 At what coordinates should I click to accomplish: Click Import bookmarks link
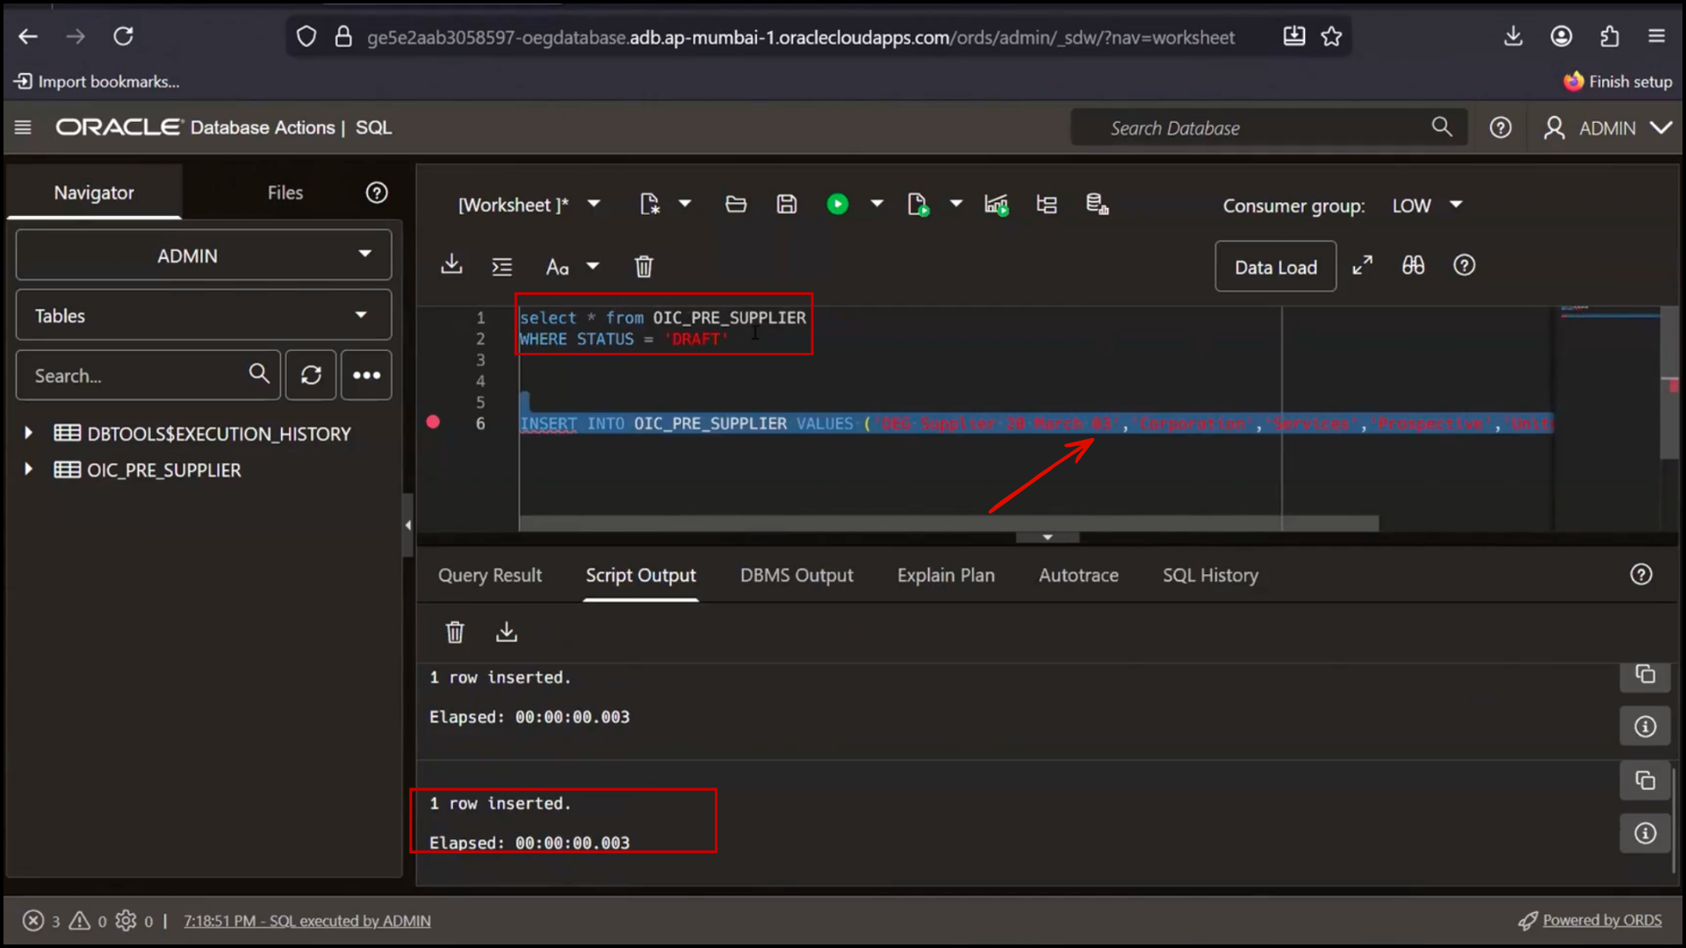(97, 82)
